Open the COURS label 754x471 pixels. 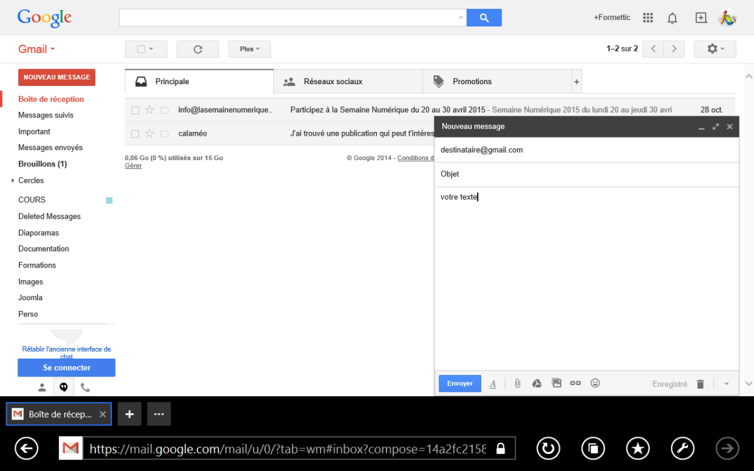pos(32,200)
